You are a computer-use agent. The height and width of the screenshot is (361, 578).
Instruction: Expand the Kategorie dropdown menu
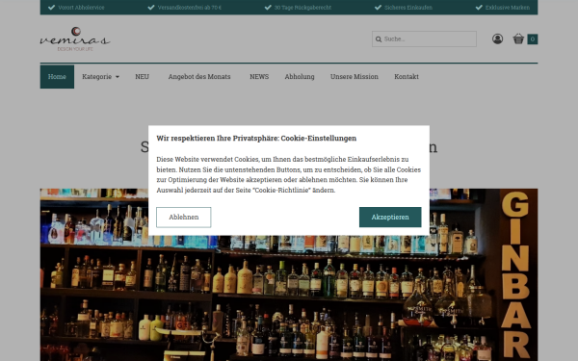tap(100, 77)
